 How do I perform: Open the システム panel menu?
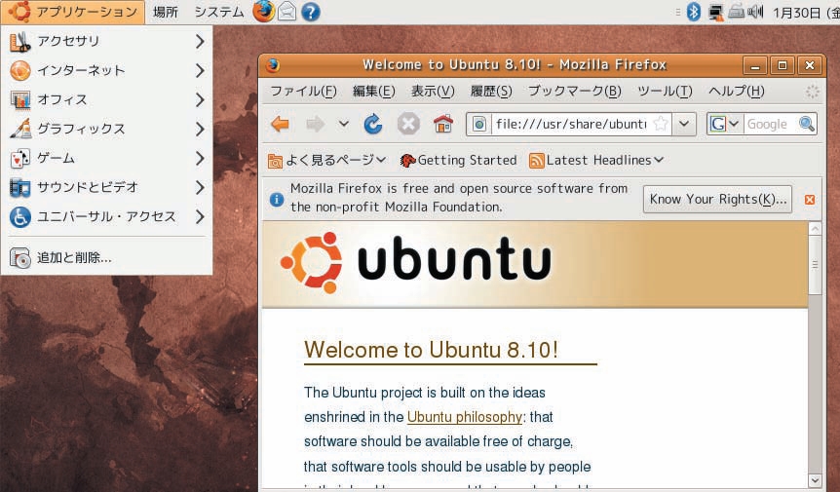point(219,12)
